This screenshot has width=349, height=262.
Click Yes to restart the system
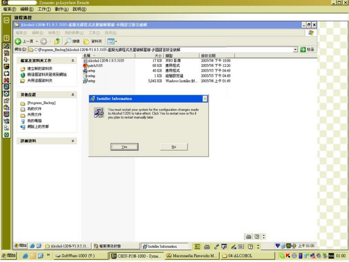click(124, 147)
